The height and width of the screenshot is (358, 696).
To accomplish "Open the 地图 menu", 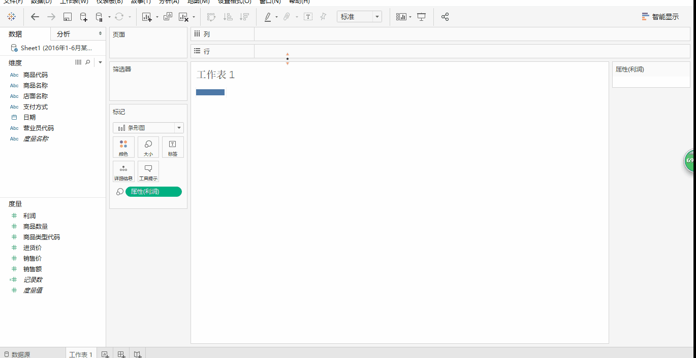I will (197, 2).
